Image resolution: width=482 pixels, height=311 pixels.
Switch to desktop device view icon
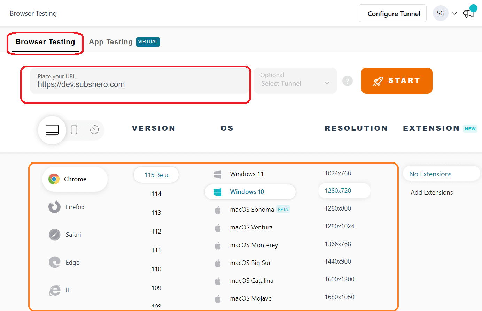coord(52,130)
